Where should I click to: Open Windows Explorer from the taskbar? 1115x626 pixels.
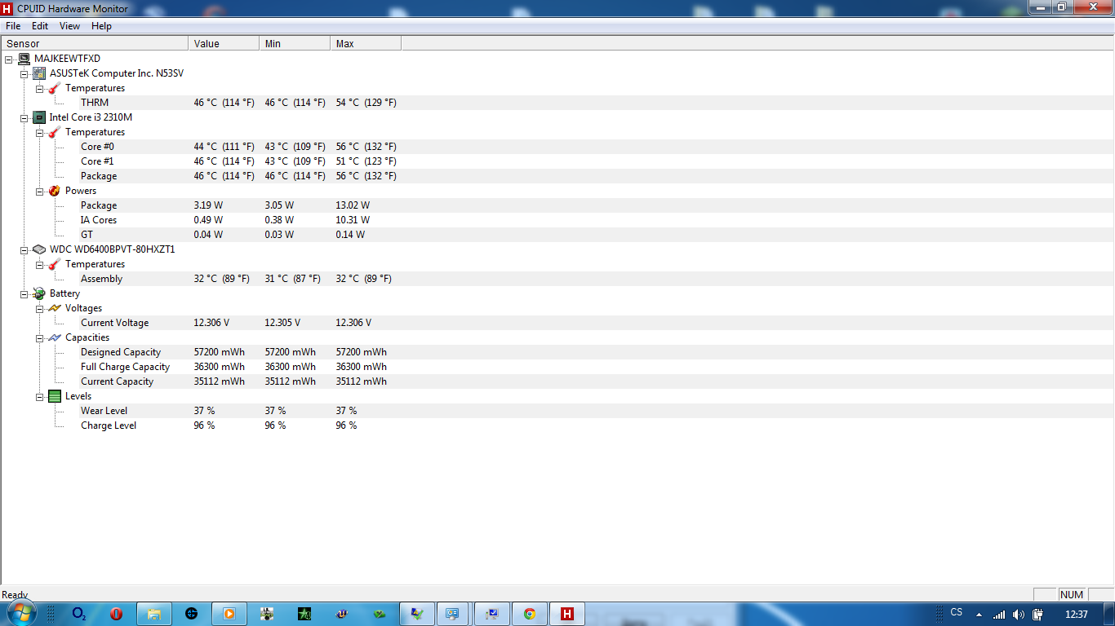[154, 614]
